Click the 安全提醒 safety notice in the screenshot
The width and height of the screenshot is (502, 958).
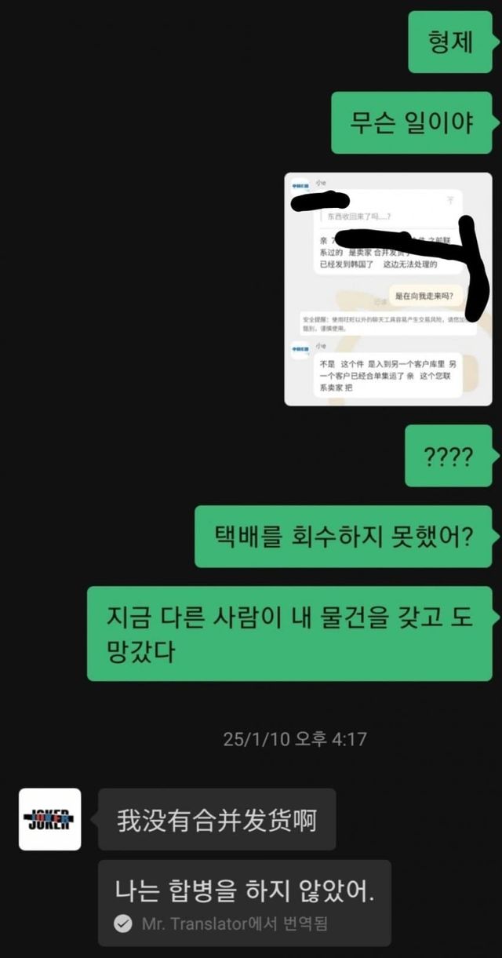click(x=388, y=324)
